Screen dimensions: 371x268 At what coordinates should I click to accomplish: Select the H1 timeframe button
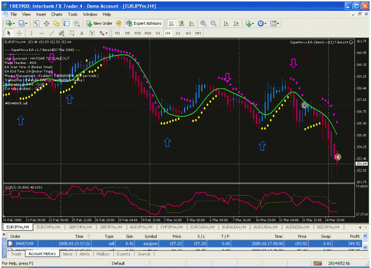(158, 33)
